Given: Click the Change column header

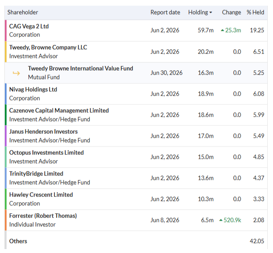Looking at the screenshot, I should click(231, 12).
